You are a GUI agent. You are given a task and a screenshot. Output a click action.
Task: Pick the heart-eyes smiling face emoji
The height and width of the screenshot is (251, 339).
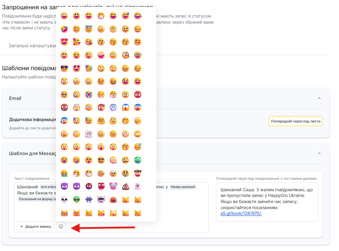(64, 42)
